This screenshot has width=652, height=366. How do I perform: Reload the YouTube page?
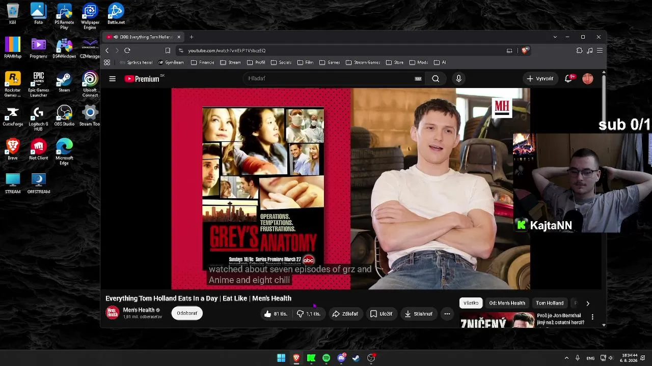(127, 51)
